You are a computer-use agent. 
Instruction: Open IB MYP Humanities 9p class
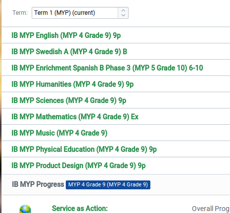tap(73, 84)
